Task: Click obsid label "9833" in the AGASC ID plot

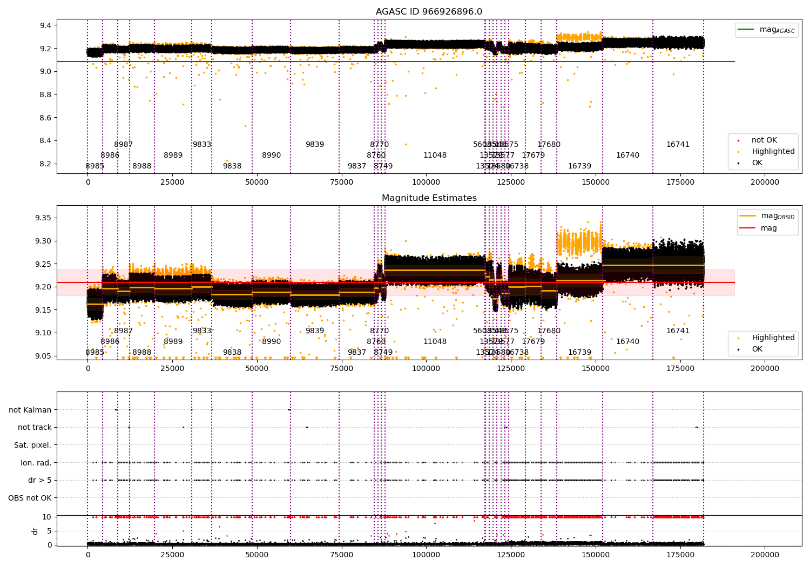Action: (x=202, y=145)
